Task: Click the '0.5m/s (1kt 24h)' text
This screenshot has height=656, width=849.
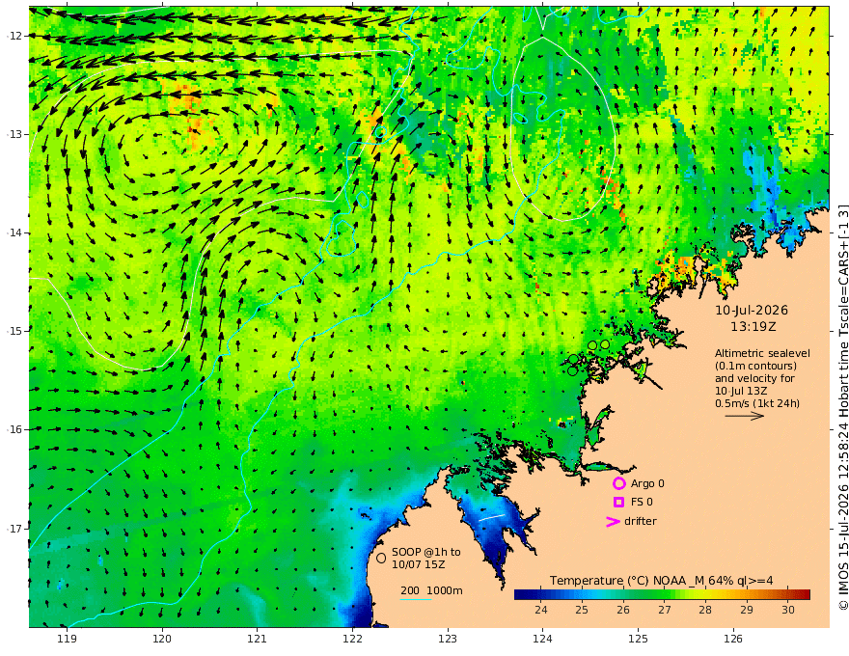Action: coord(757,403)
